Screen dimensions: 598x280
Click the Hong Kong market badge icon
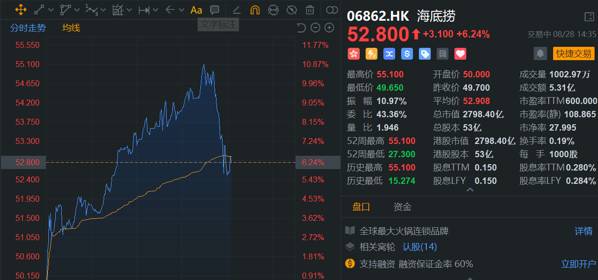(353, 53)
